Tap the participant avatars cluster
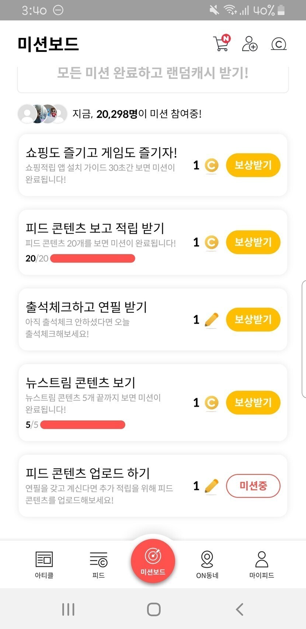Screen dimensions: 306x629 tap(42, 114)
